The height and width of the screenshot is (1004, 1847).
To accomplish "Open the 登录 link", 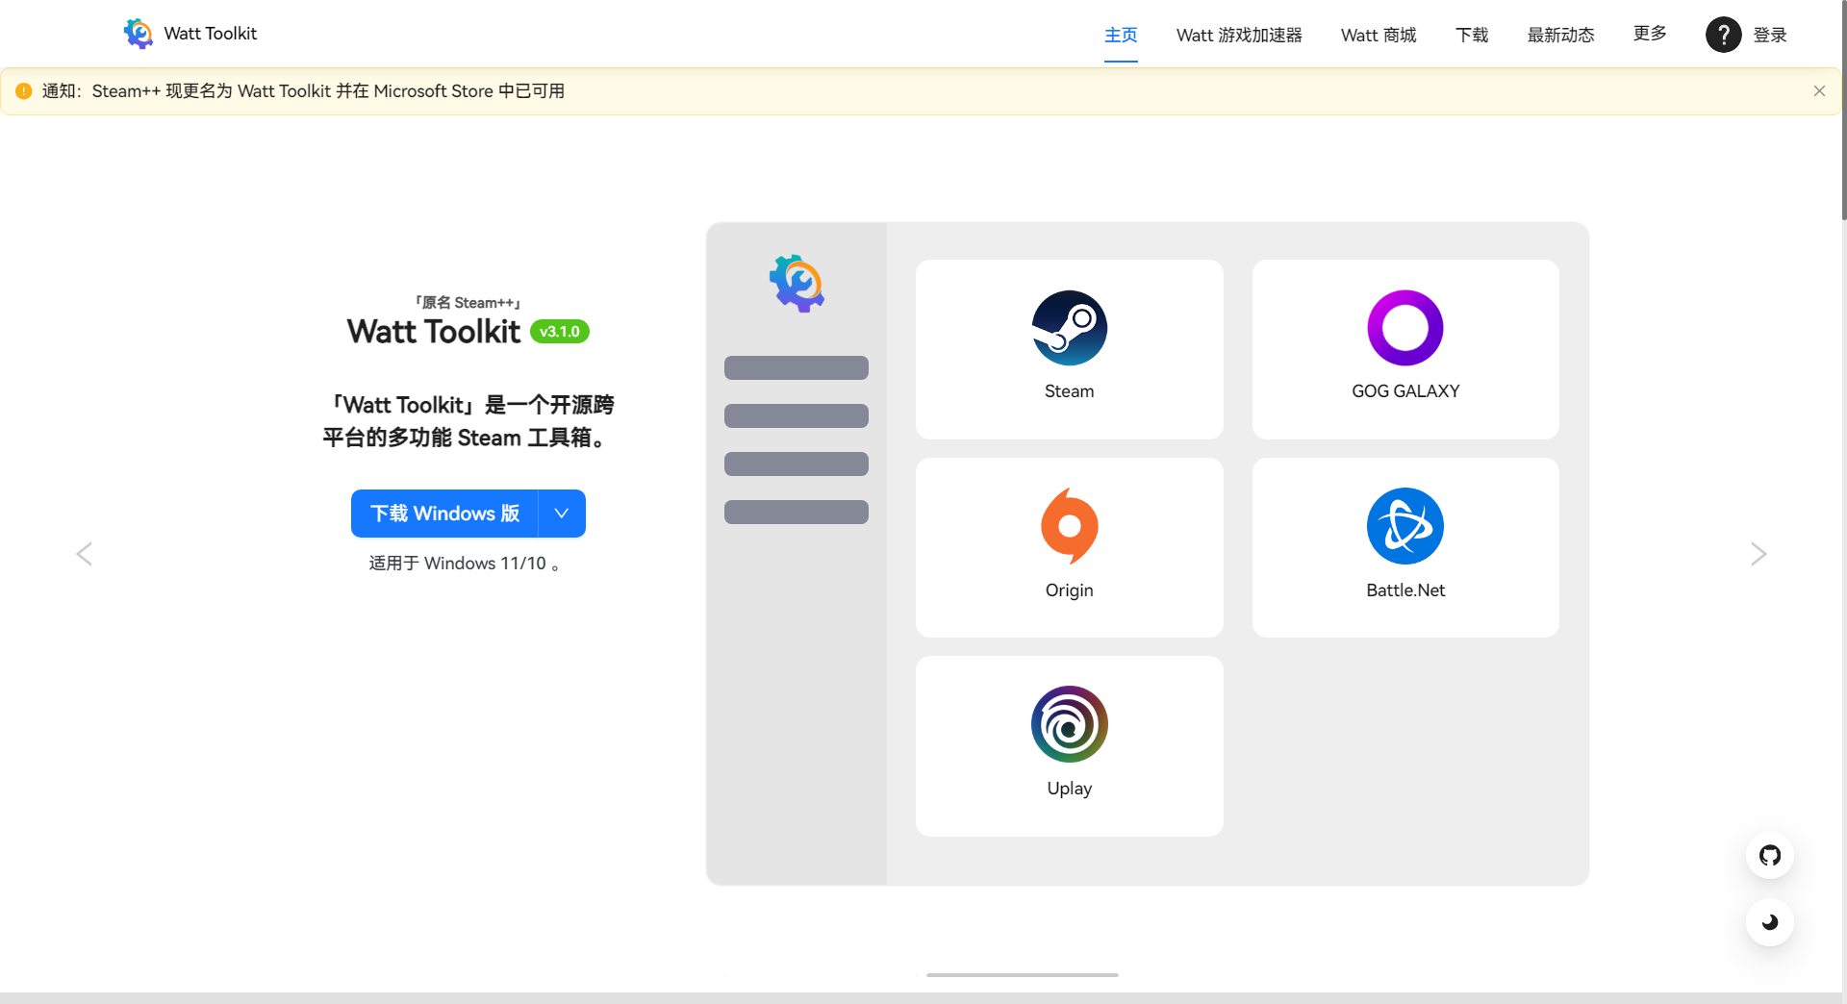I will pos(1771,34).
